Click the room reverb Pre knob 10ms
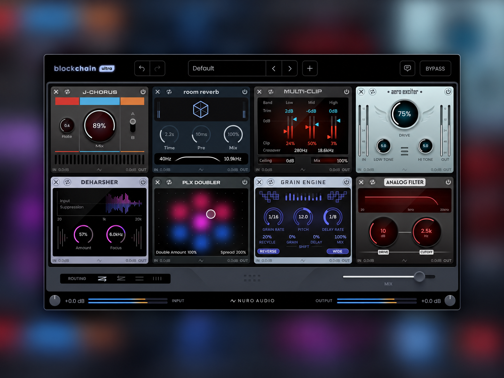The width and height of the screenshot is (504, 378). point(201,134)
